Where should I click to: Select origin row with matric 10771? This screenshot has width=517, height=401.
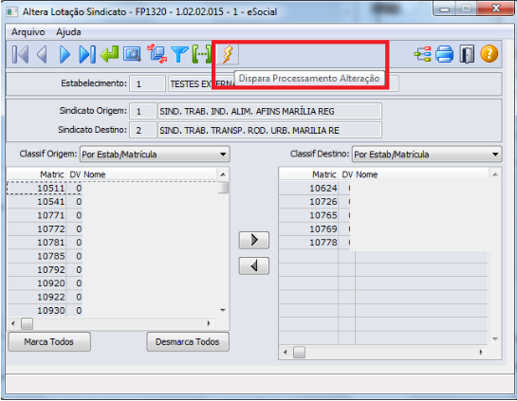click(x=112, y=215)
